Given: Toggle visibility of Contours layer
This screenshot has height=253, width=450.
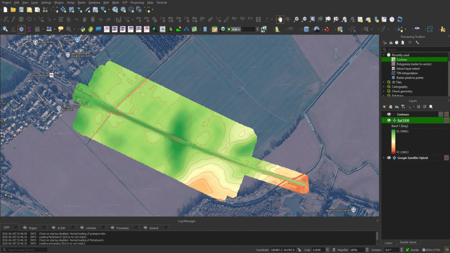Looking at the screenshot, I should 389,114.
